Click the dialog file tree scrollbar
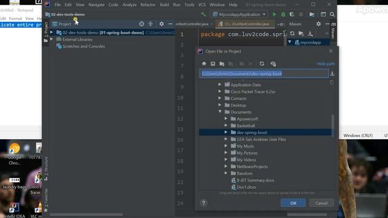Image resolution: width=388 pixels, height=218 pixels. click(x=333, y=125)
